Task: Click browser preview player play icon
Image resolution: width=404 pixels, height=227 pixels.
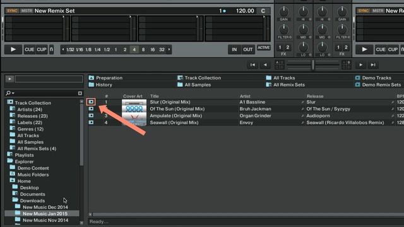Action: click(9, 79)
